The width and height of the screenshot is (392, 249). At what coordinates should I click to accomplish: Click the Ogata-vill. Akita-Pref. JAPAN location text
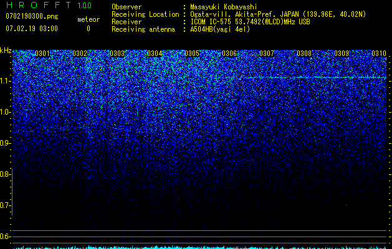click(x=278, y=14)
